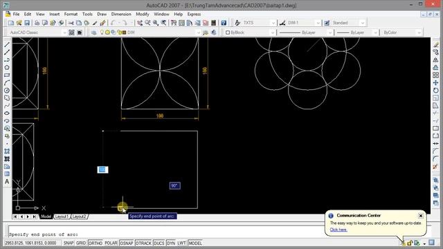The width and height of the screenshot is (443, 249).
Task: Select the Array tool in Modify toolbar
Action: click(435, 75)
